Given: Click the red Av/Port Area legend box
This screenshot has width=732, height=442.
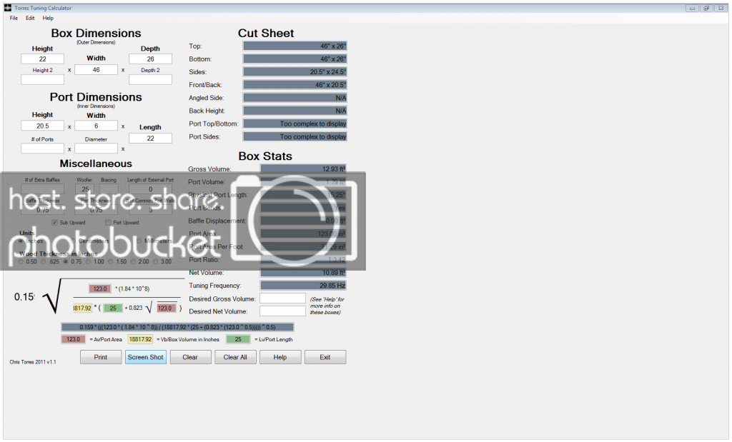Looking at the screenshot, I should coord(74,339).
